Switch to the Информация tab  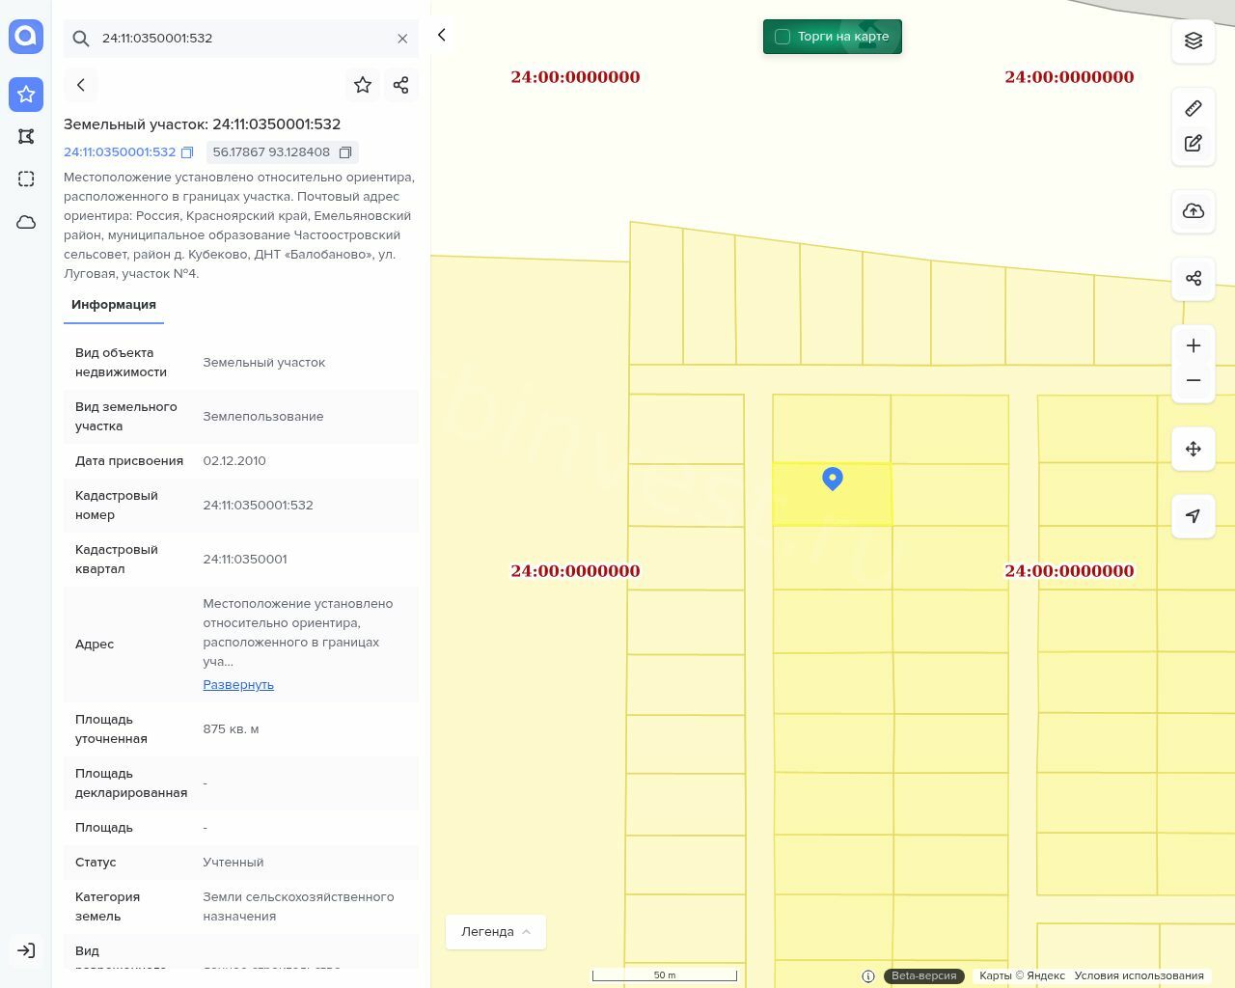(114, 305)
